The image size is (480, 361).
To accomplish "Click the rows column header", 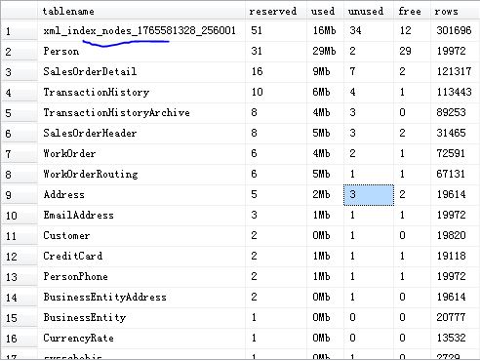I will [x=455, y=11].
